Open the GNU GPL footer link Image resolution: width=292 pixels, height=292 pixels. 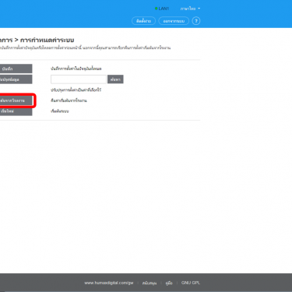click(191, 283)
